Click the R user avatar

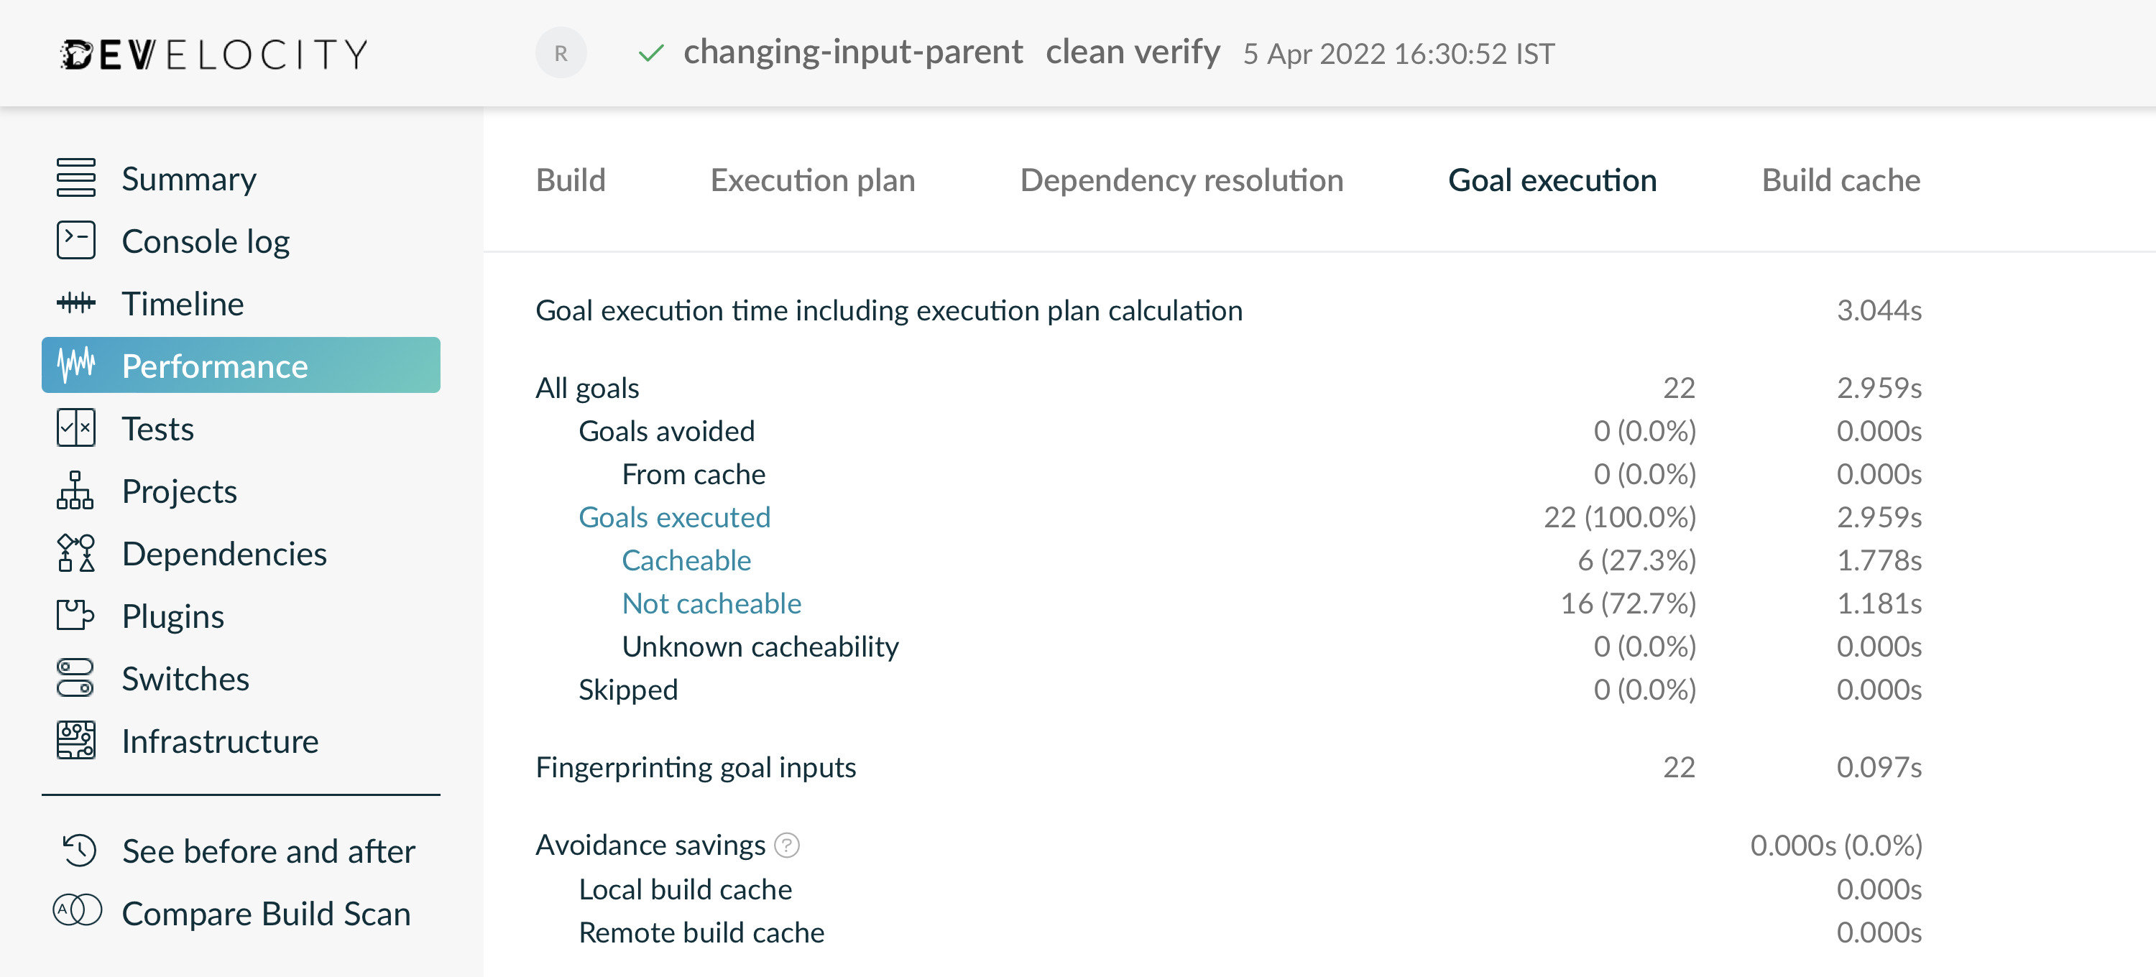tap(561, 52)
